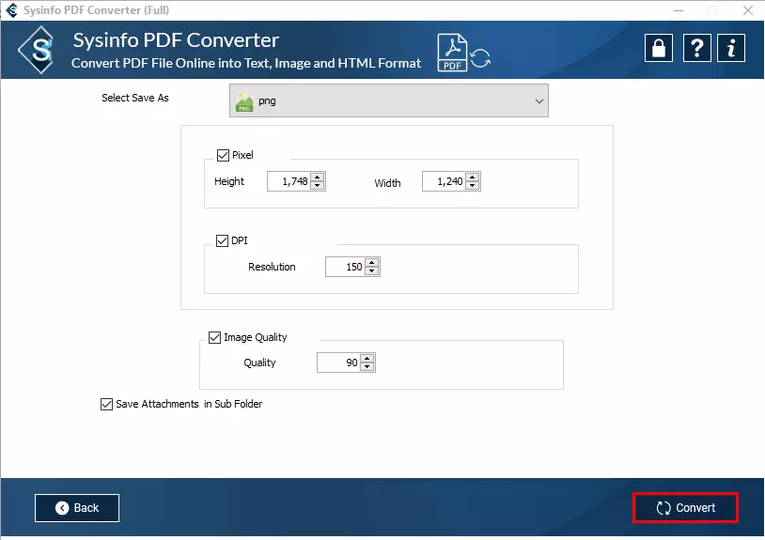765x540 pixels.
Task: Go Back to the previous step
Action: coord(77,508)
